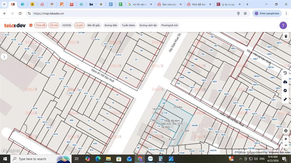Open the history clock tool

285,73
